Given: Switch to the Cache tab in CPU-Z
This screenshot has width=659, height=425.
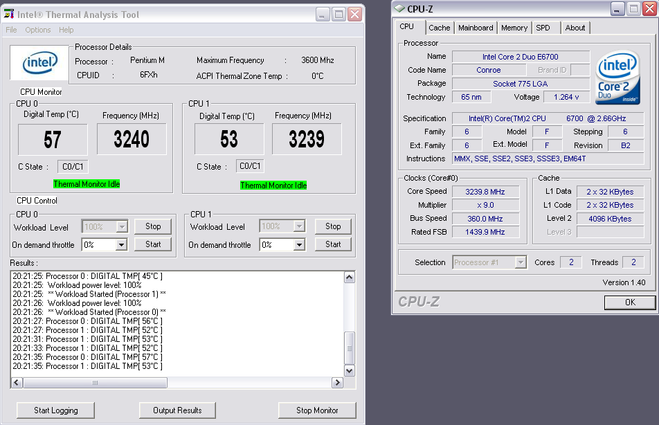Looking at the screenshot, I should click(x=439, y=28).
